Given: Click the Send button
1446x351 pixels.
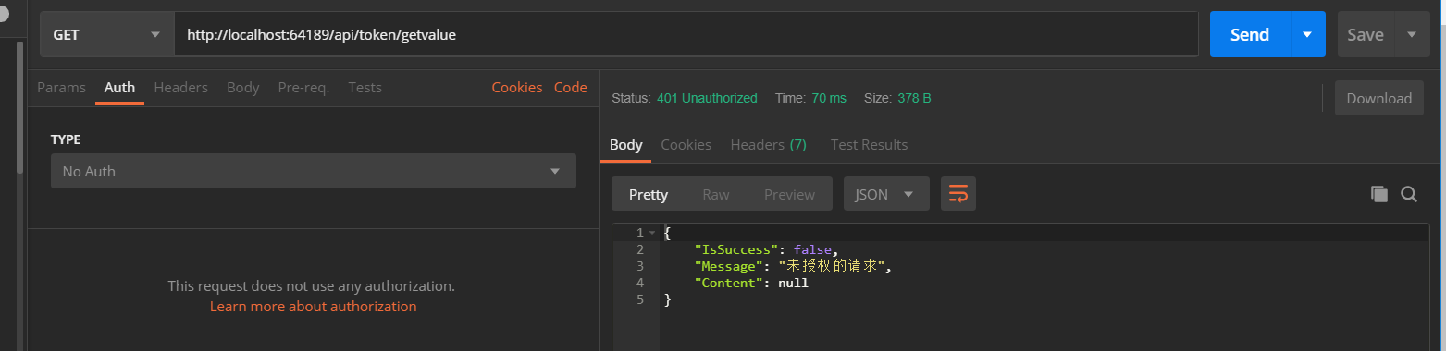Looking at the screenshot, I should (1249, 34).
